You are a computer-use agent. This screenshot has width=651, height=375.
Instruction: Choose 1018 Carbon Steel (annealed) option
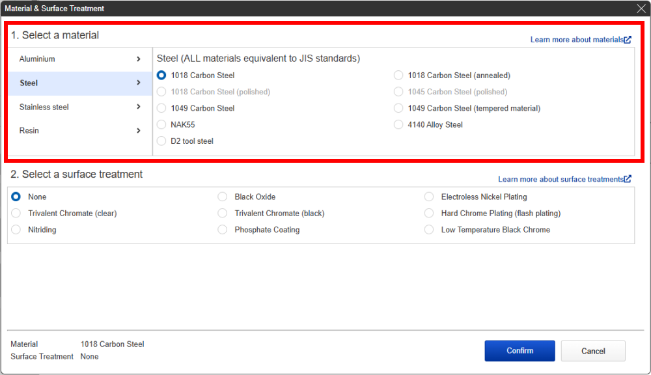398,76
